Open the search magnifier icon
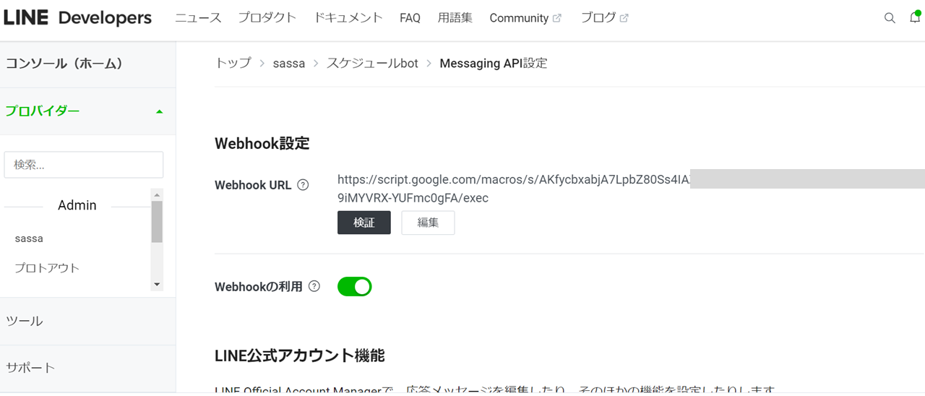 point(890,18)
